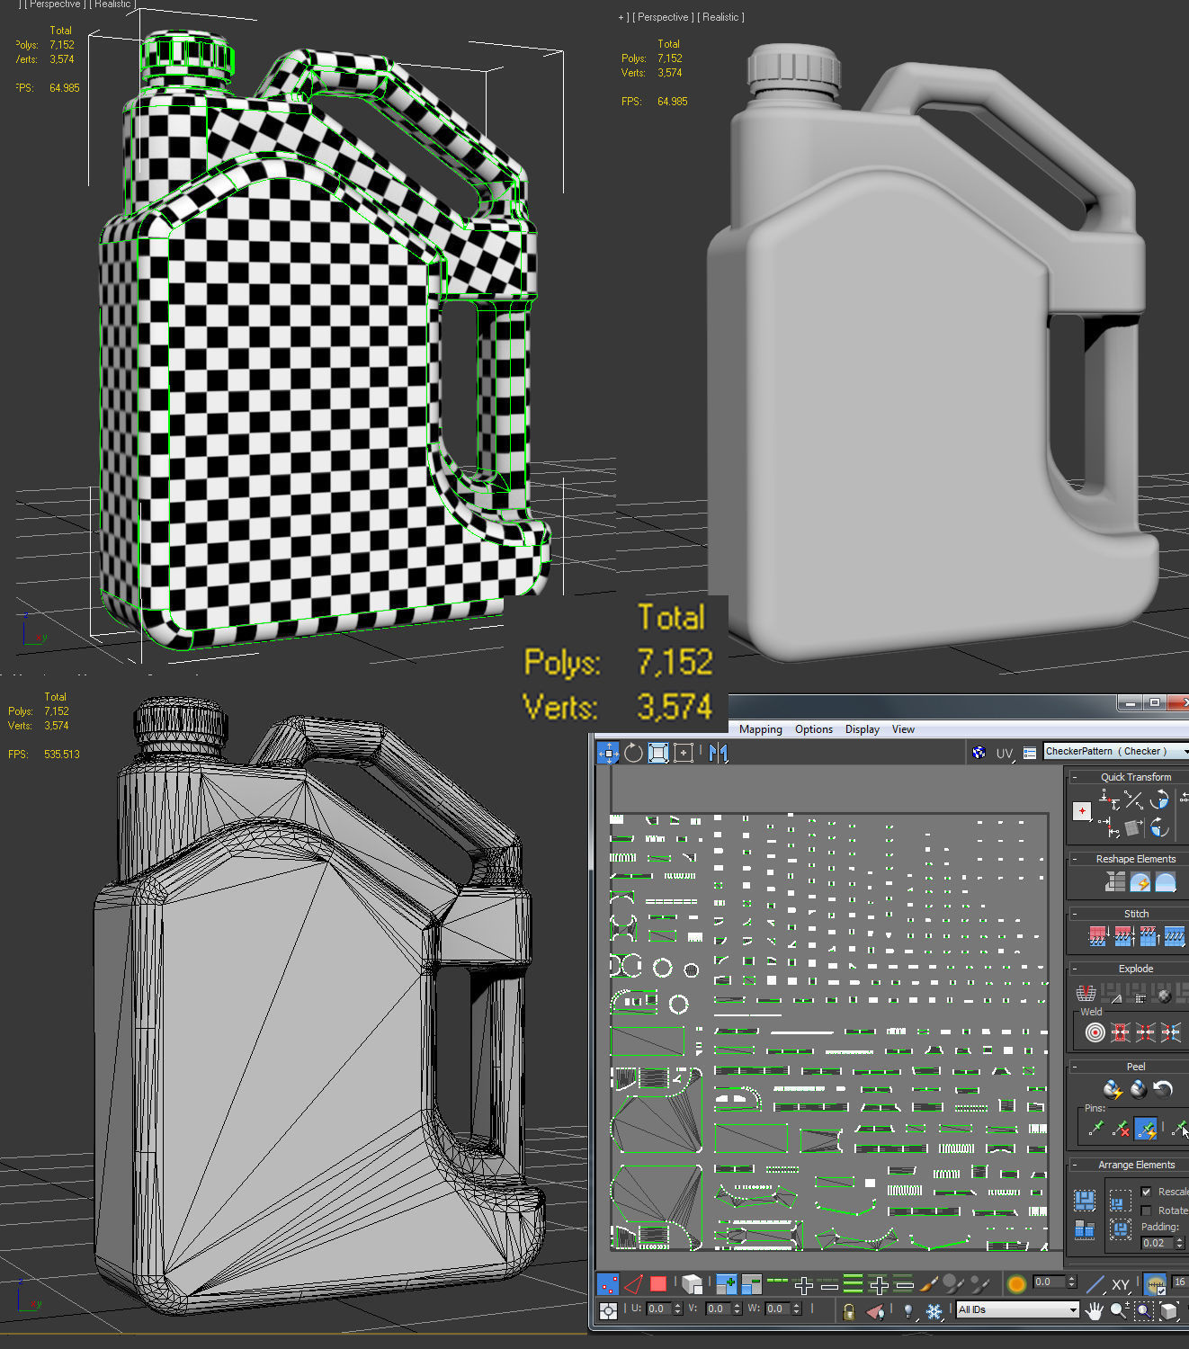Viewport: 1189px width, 1349px height.
Task: Click the Break basket icon under Explode
Action: pyautogui.click(x=1086, y=994)
